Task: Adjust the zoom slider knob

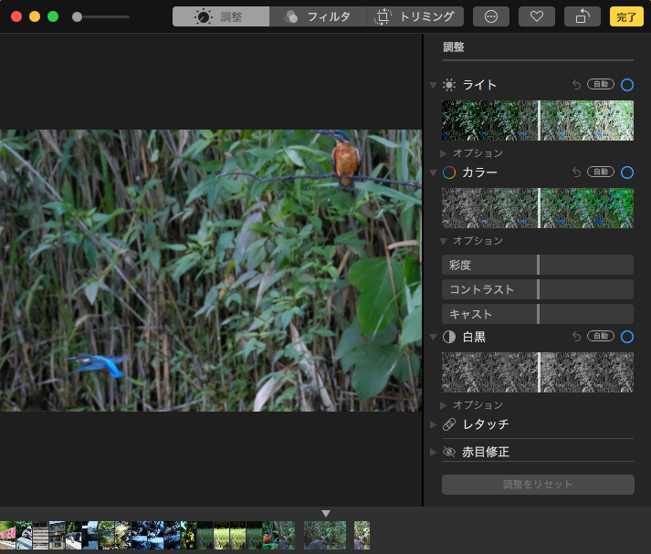Action: tap(77, 16)
